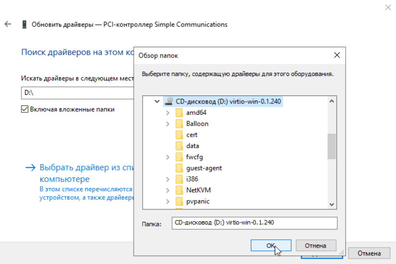Expand the Balloon folder
The width and height of the screenshot is (396, 264).
tap(168, 124)
